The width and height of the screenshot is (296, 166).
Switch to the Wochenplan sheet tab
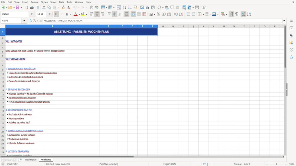(31, 160)
